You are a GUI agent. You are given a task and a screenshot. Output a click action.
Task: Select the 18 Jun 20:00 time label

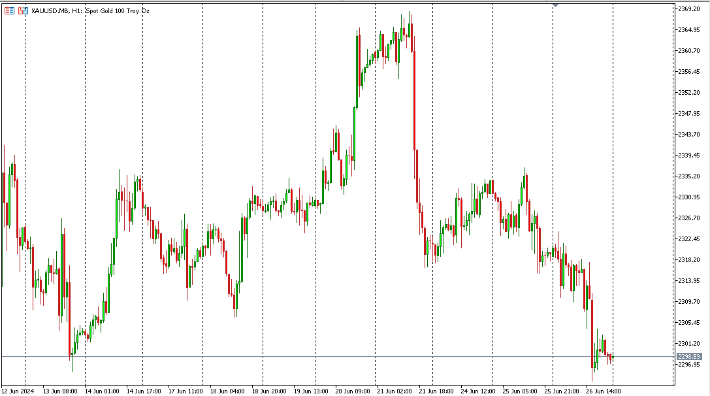tap(269, 391)
